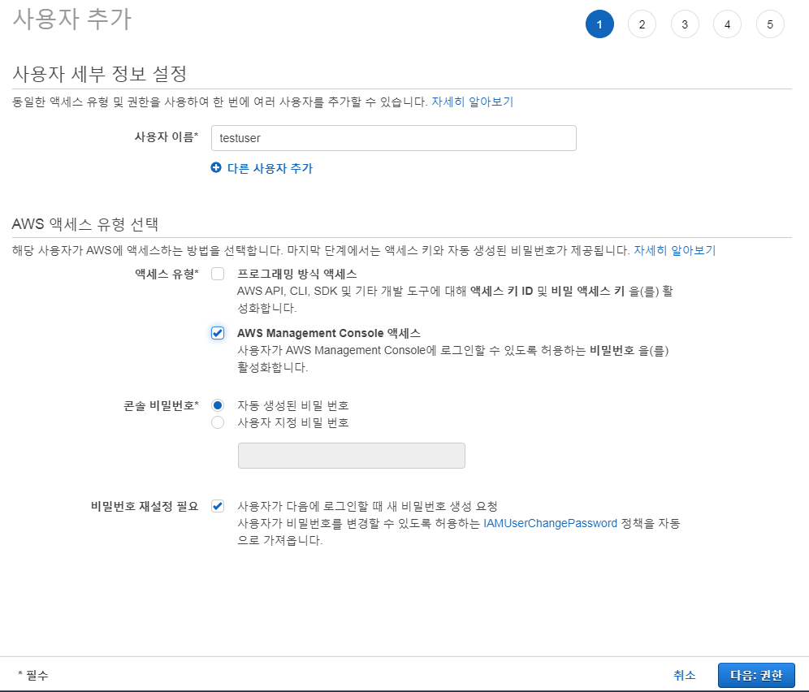This screenshot has width=809, height=692.
Task: Click the AWS Management Console 액세스 label
Action: [x=329, y=333]
